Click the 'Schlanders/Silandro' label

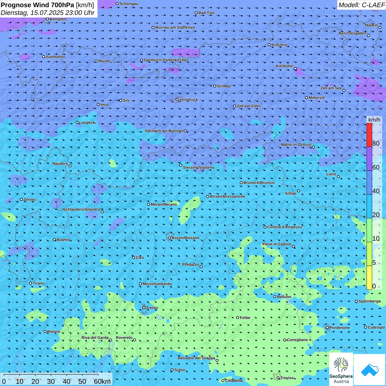point(82,209)
